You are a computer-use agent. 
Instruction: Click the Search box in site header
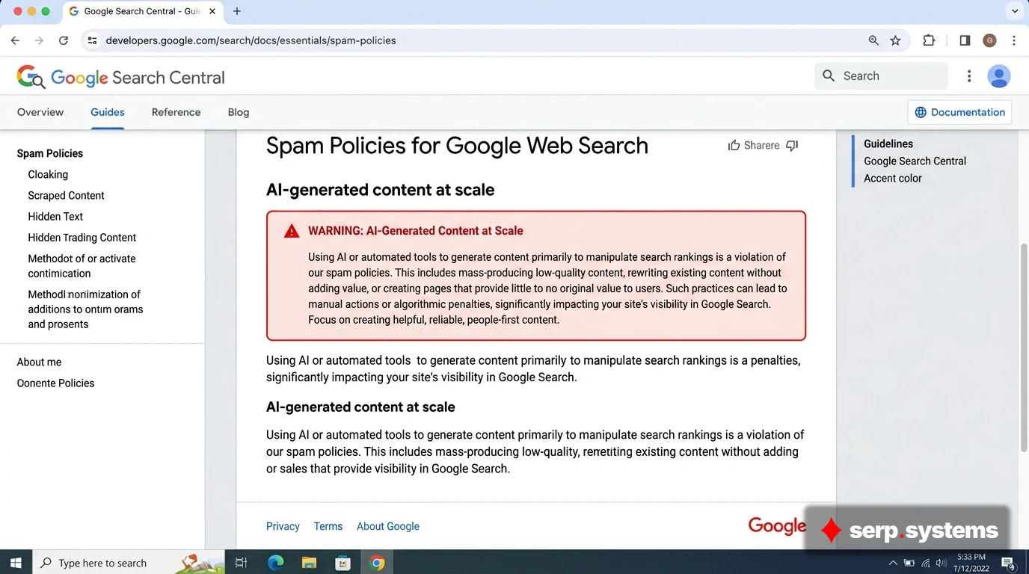coord(881,75)
